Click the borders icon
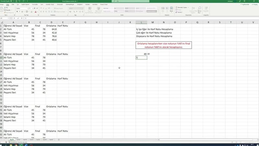Screen dimensions: 259x146 [27, 12]
